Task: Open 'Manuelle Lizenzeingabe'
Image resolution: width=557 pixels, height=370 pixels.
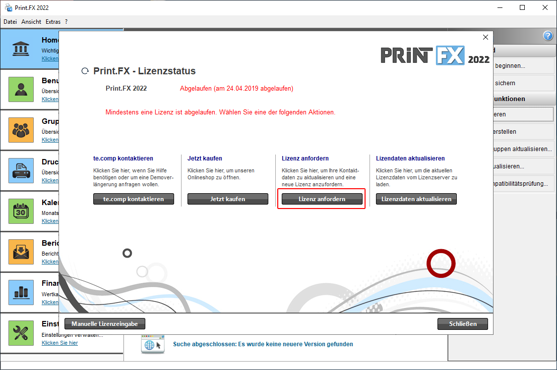Action: 105,324
